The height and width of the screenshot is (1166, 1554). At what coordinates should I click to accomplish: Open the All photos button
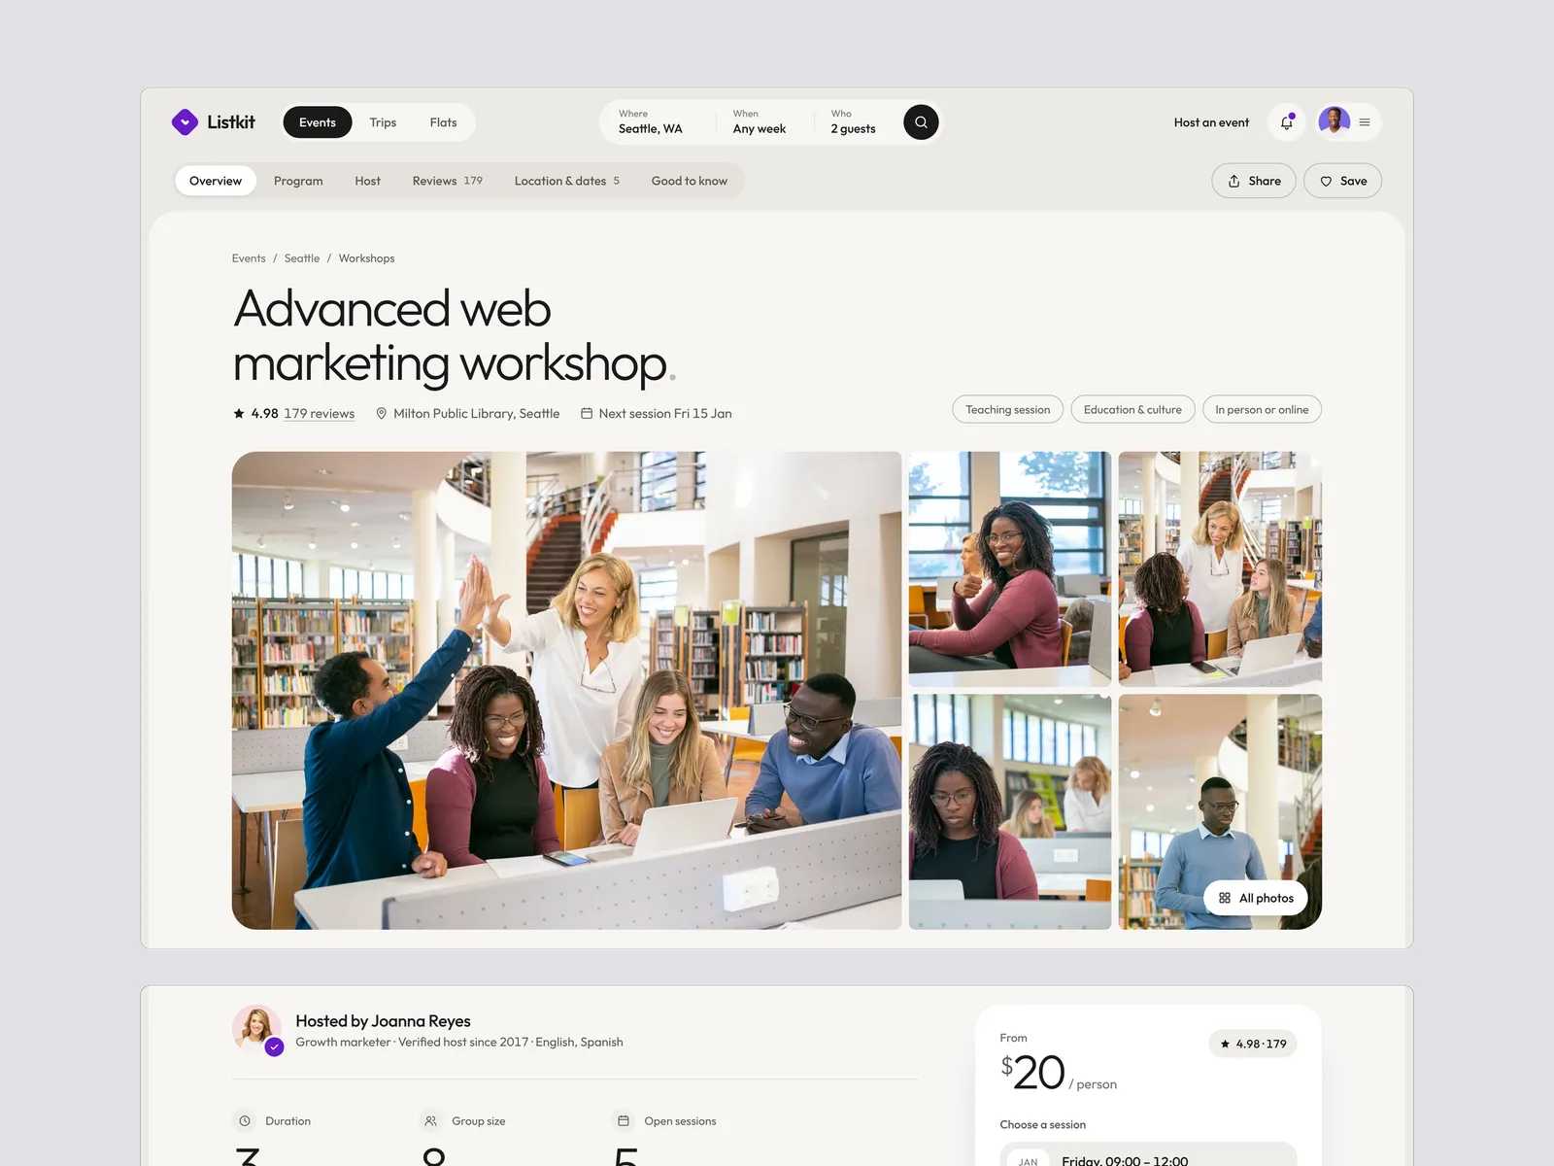pos(1256,898)
